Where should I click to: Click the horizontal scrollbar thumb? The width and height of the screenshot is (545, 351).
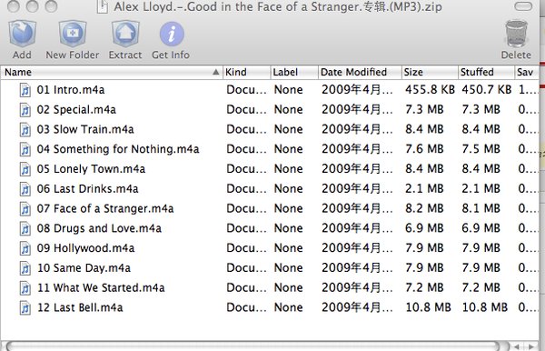253,346
